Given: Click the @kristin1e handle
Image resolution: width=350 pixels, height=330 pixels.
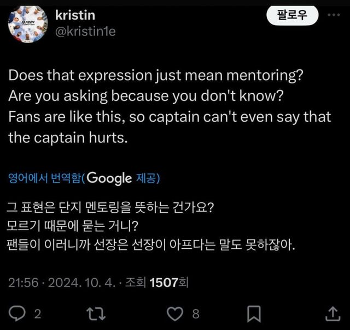Looking at the screenshot, I should point(85,31).
